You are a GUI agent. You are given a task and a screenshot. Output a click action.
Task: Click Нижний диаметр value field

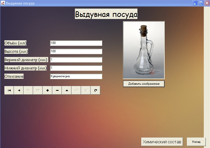76,68
